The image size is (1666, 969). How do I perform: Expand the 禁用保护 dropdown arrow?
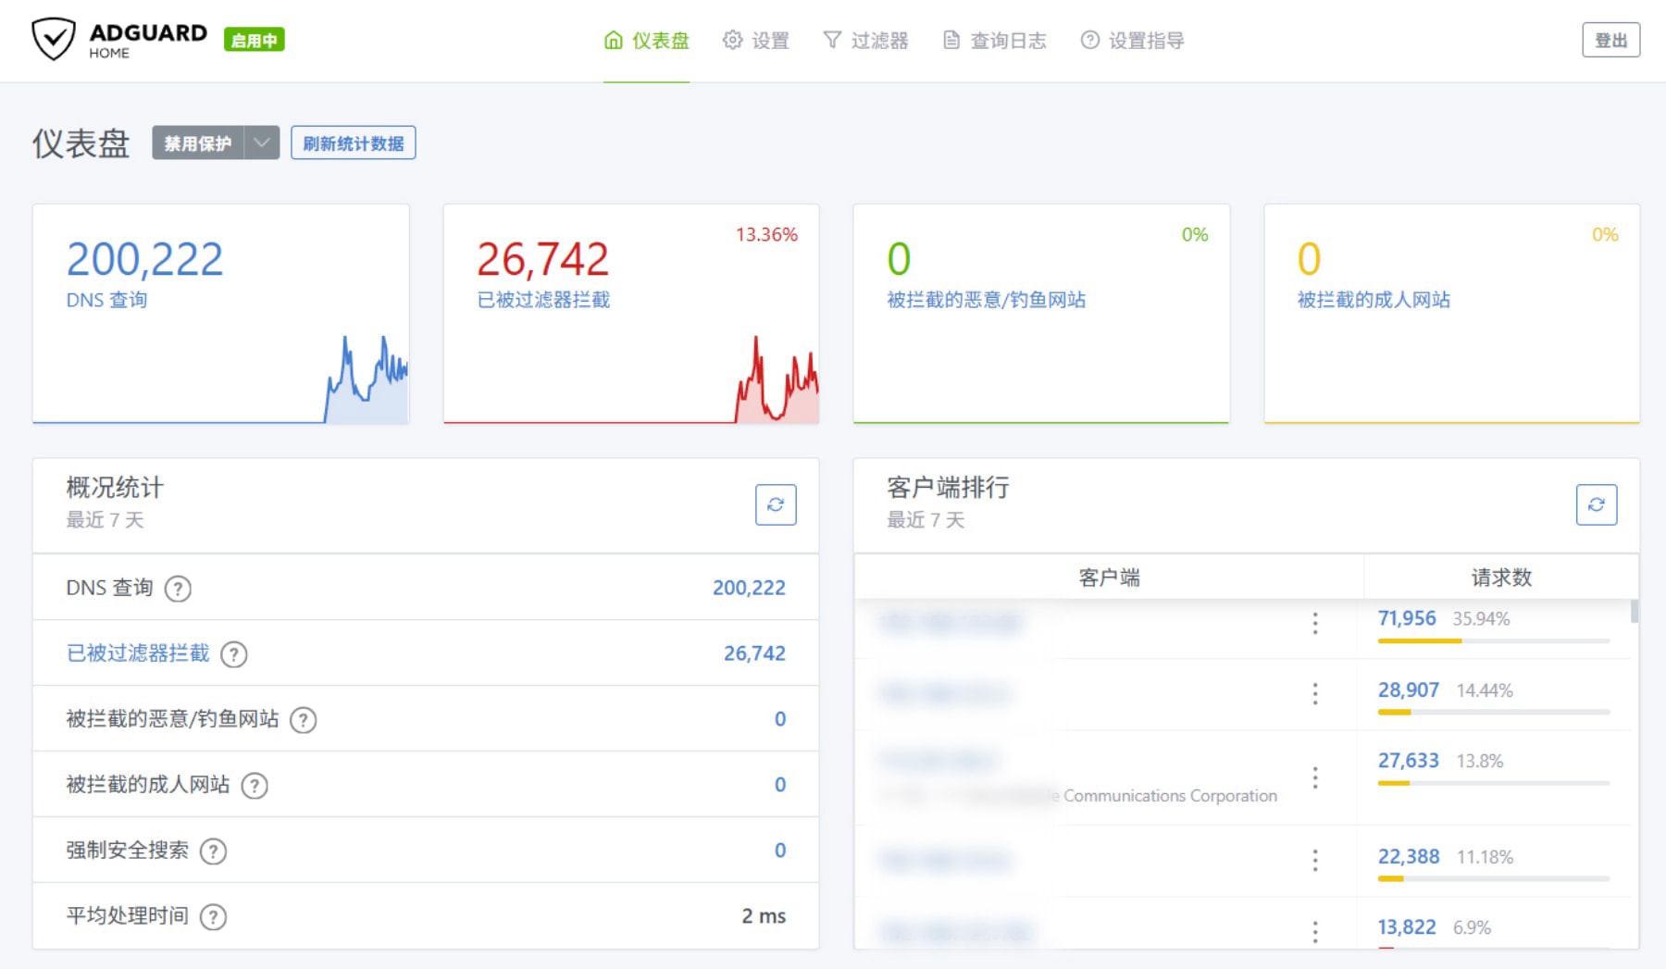(x=262, y=143)
